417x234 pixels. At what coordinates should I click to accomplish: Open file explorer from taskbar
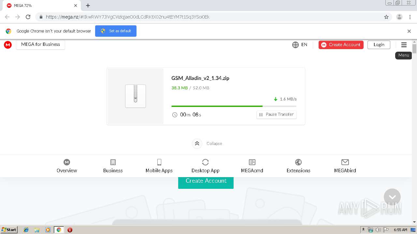point(37,230)
